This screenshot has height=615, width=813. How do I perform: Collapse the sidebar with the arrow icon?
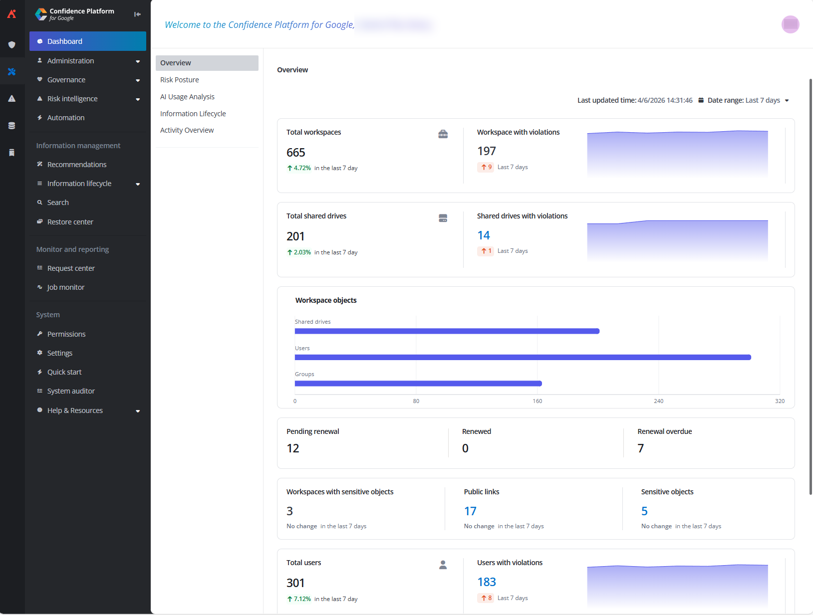[x=137, y=14]
